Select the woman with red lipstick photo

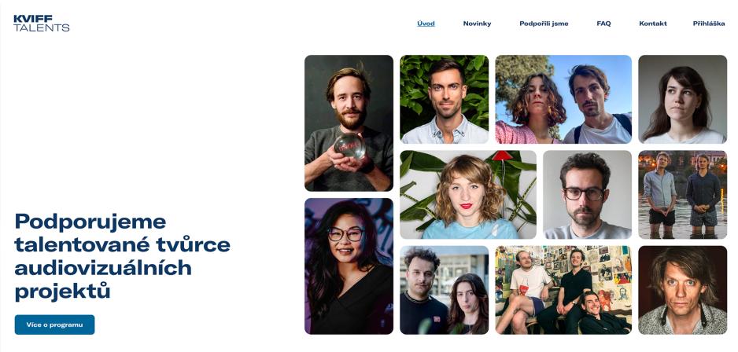[x=468, y=195]
